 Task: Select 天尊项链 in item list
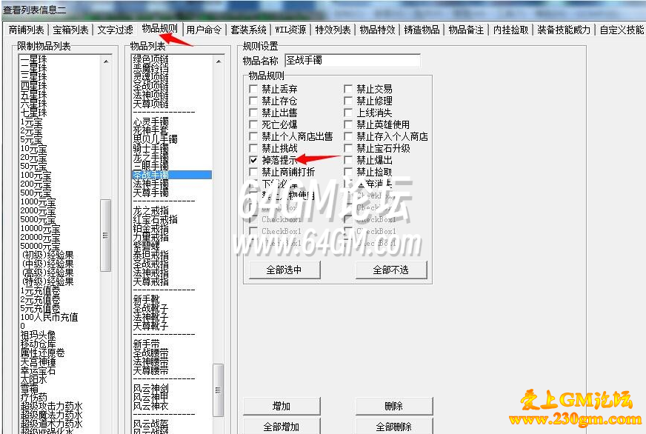pos(151,104)
